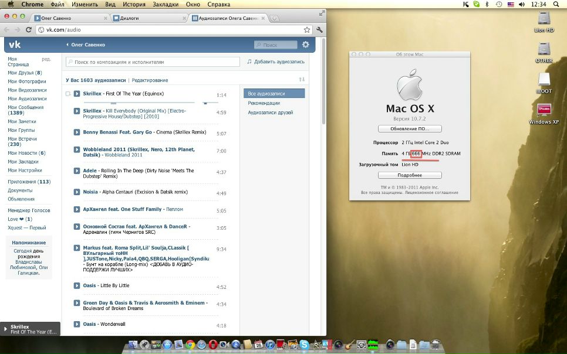
Task: Open История menu in menu bar
Action: click(x=133, y=4)
